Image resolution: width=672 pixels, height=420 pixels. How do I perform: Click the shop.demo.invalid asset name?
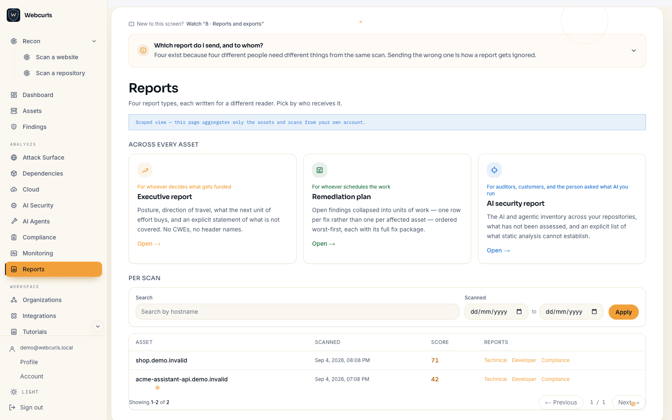pos(161,360)
